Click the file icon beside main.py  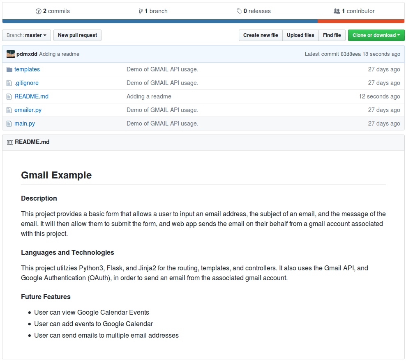click(x=9, y=123)
